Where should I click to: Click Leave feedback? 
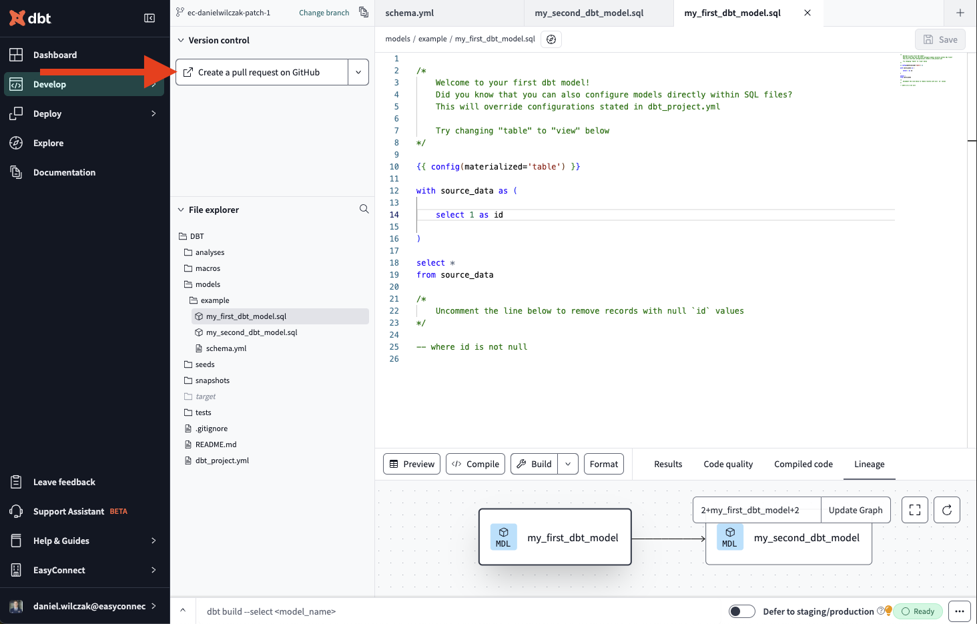coord(85,482)
